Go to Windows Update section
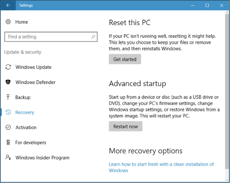The width and height of the screenshot is (230, 183). pos(34,67)
